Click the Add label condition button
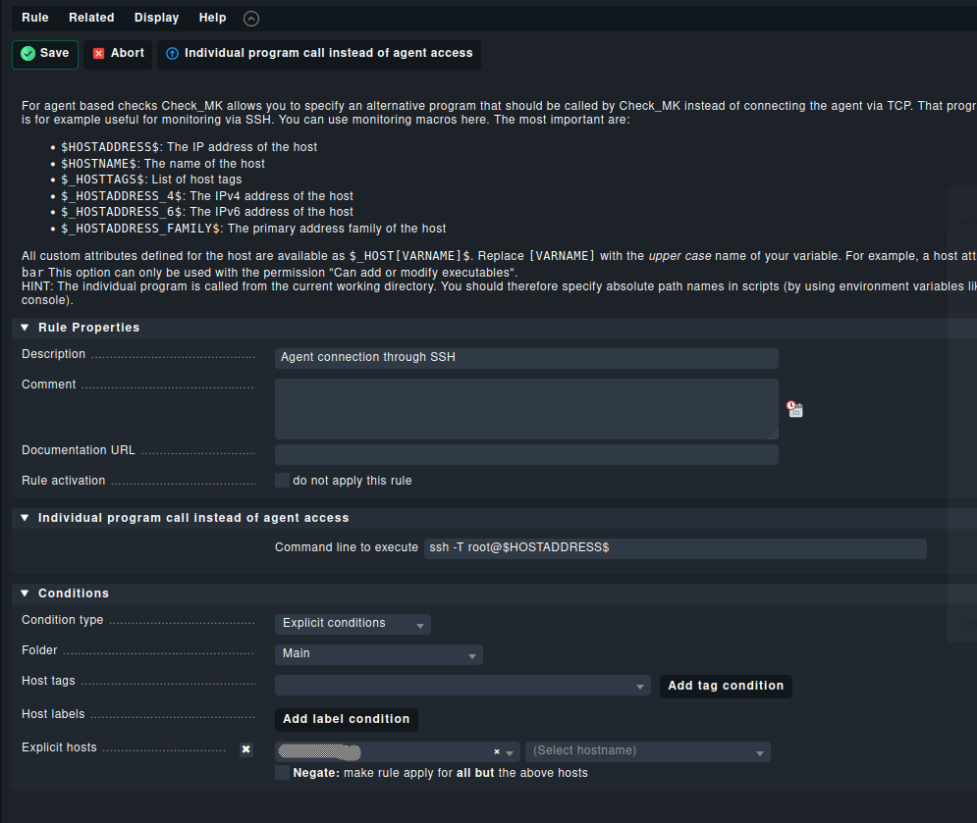 [x=346, y=719]
